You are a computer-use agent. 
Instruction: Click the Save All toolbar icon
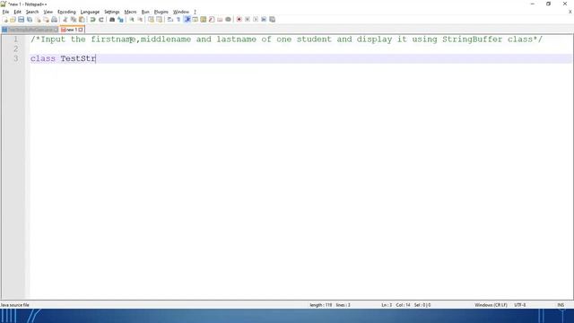30,20
